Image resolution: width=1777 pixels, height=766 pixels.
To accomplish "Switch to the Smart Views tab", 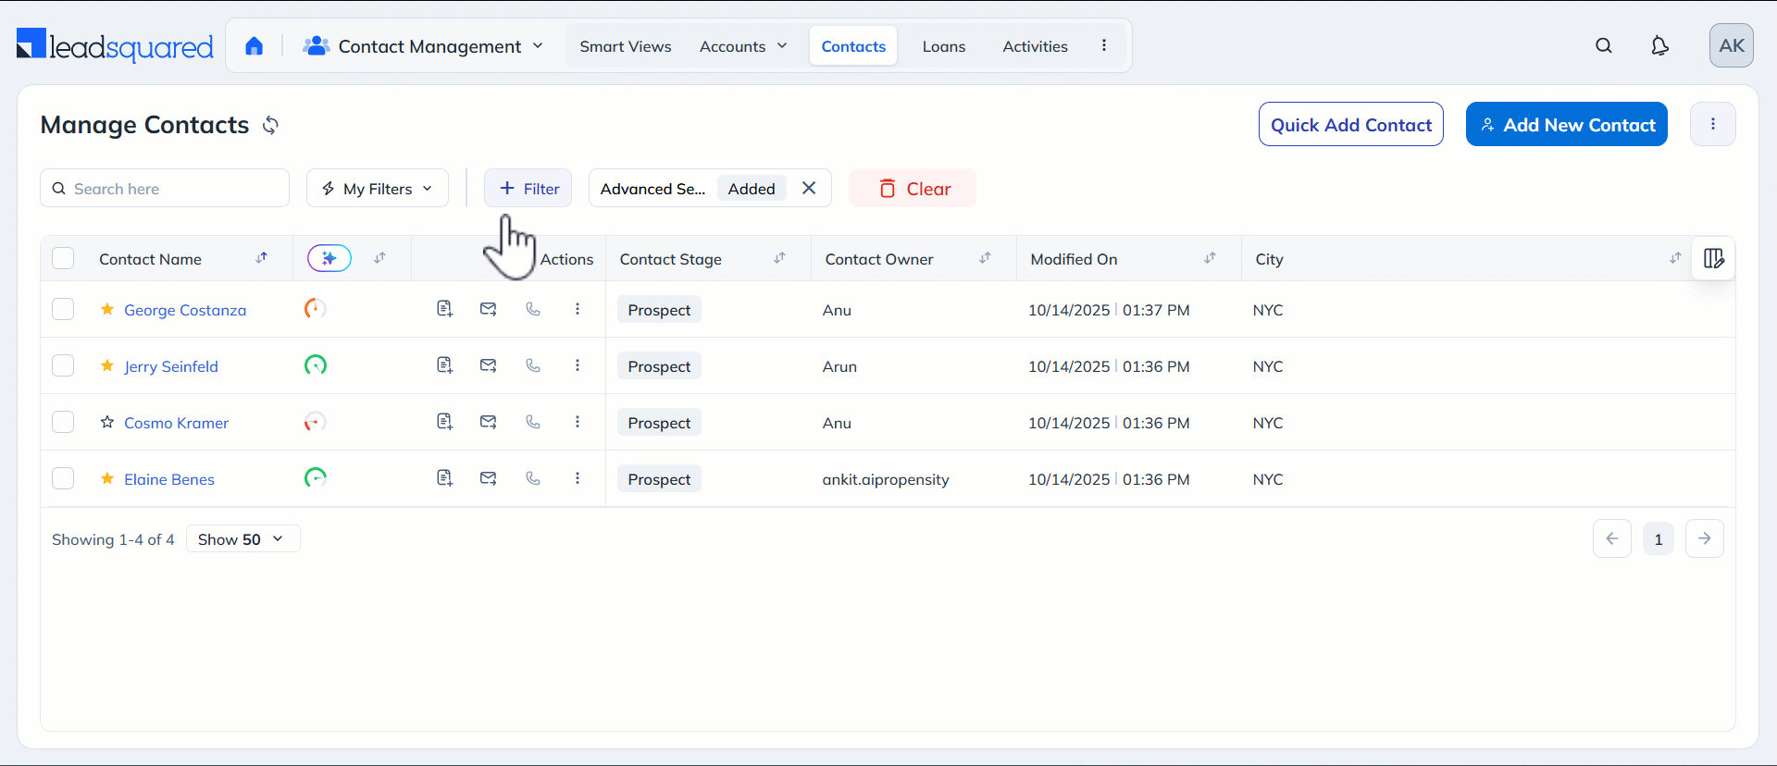I will [x=625, y=46].
